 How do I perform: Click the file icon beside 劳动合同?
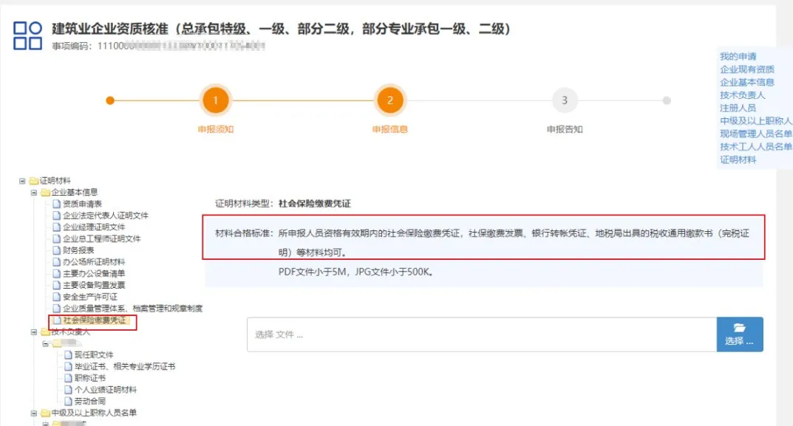click(x=69, y=401)
